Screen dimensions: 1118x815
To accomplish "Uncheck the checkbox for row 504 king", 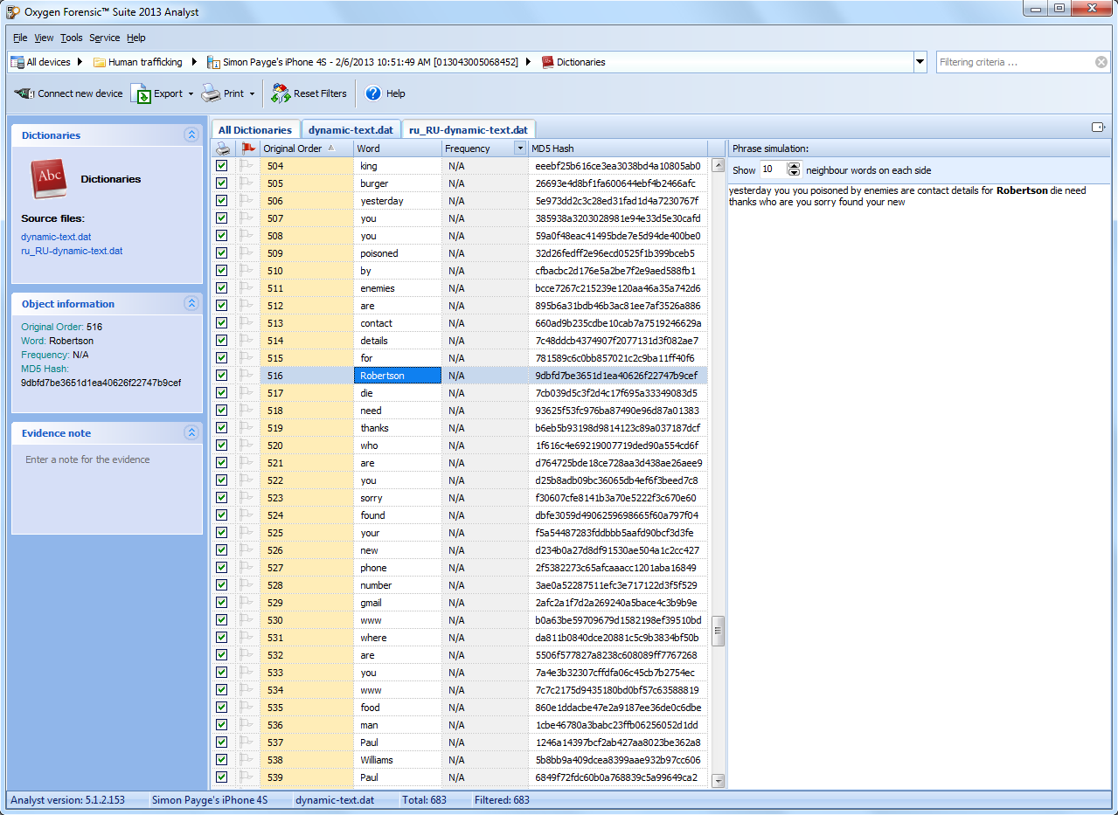I will [x=222, y=166].
